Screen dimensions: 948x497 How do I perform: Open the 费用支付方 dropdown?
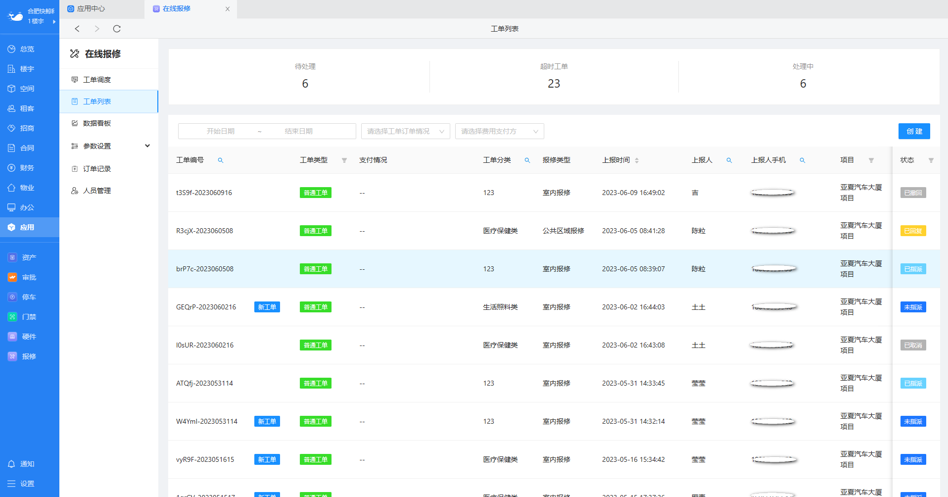(500, 131)
